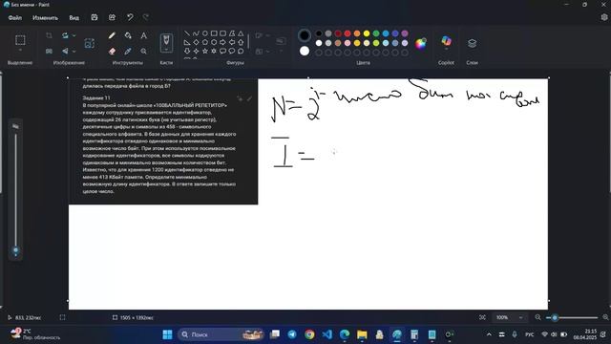Image resolution: width=611 pixels, height=344 pixels.
Task: Pick the oval shape
Action: click(205, 33)
